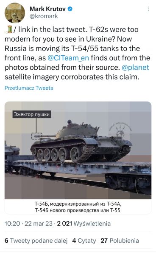Open the 27 Polubienia likes list

[120, 241]
